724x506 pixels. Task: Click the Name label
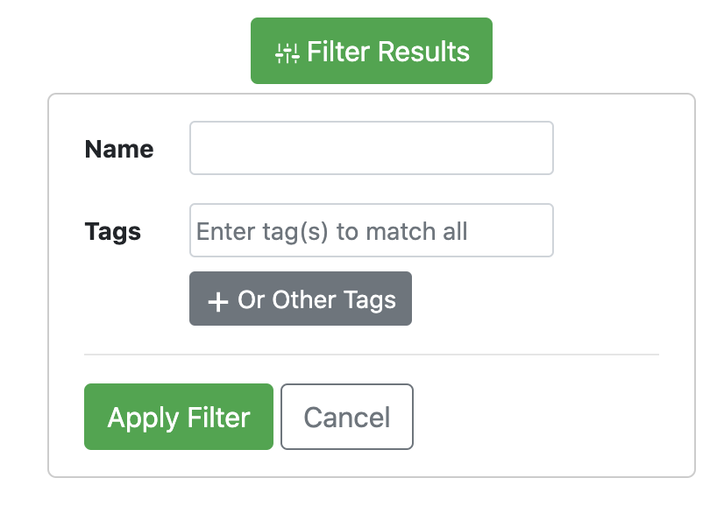click(119, 149)
